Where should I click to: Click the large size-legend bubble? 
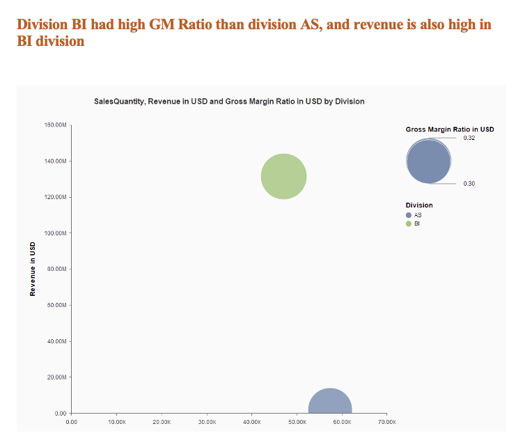tap(428, 161)
